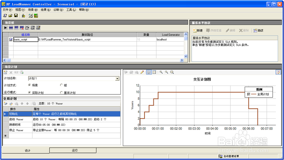
Task: Click the move action down arrow
Action: (27, 104)
